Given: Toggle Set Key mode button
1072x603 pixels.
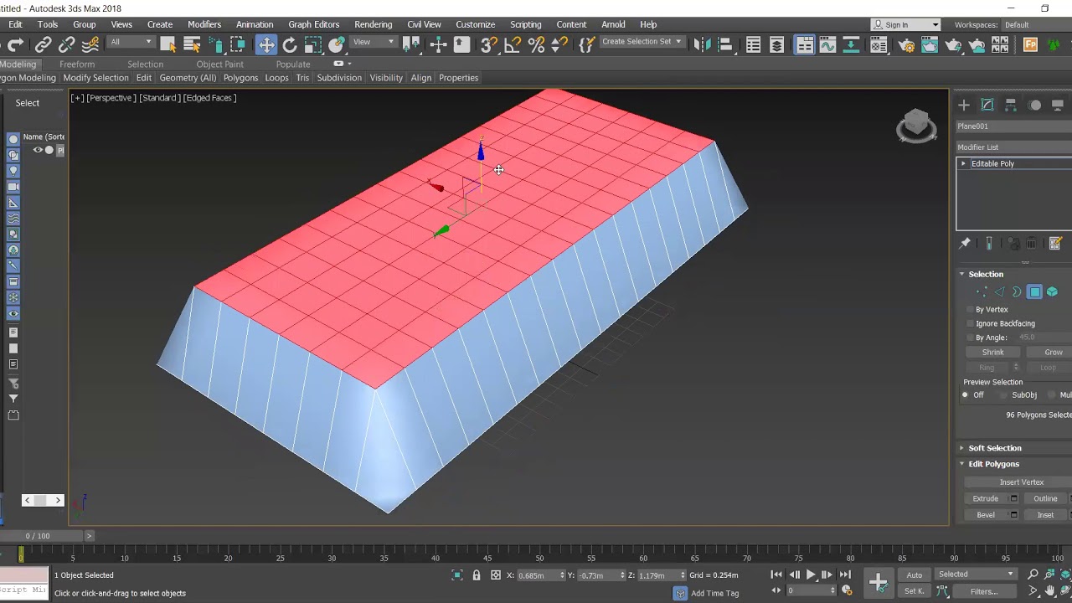Looking at the screenshot, I should 915,591.
